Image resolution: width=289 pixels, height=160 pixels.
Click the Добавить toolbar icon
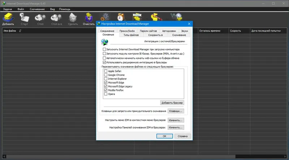click(8, 19)
